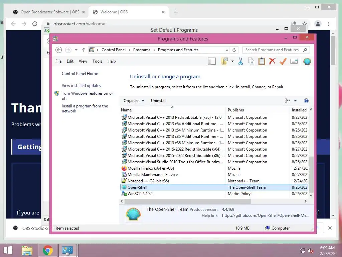The height and width of the screenshot is (257, 342).
Task: Click Control Panel breadcrumb in address bar
Action: pos(114,50)
